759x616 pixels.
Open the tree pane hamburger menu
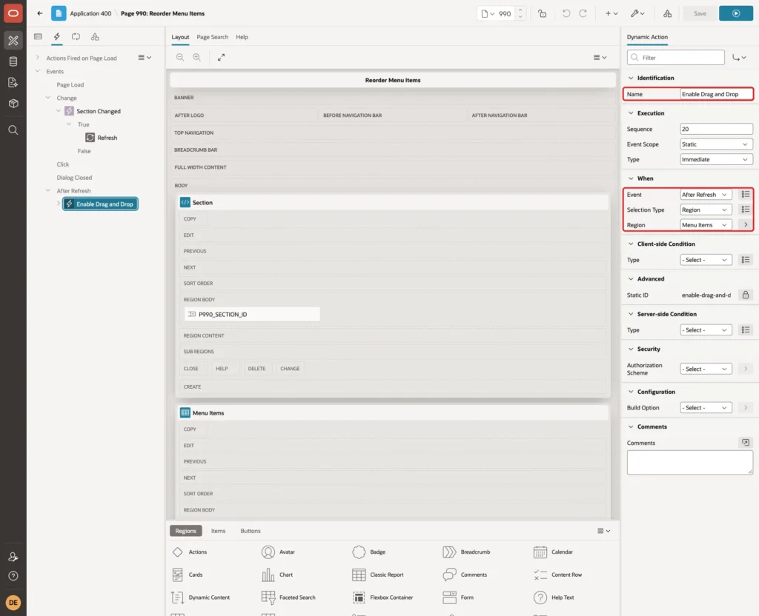[x=145, y=58]
